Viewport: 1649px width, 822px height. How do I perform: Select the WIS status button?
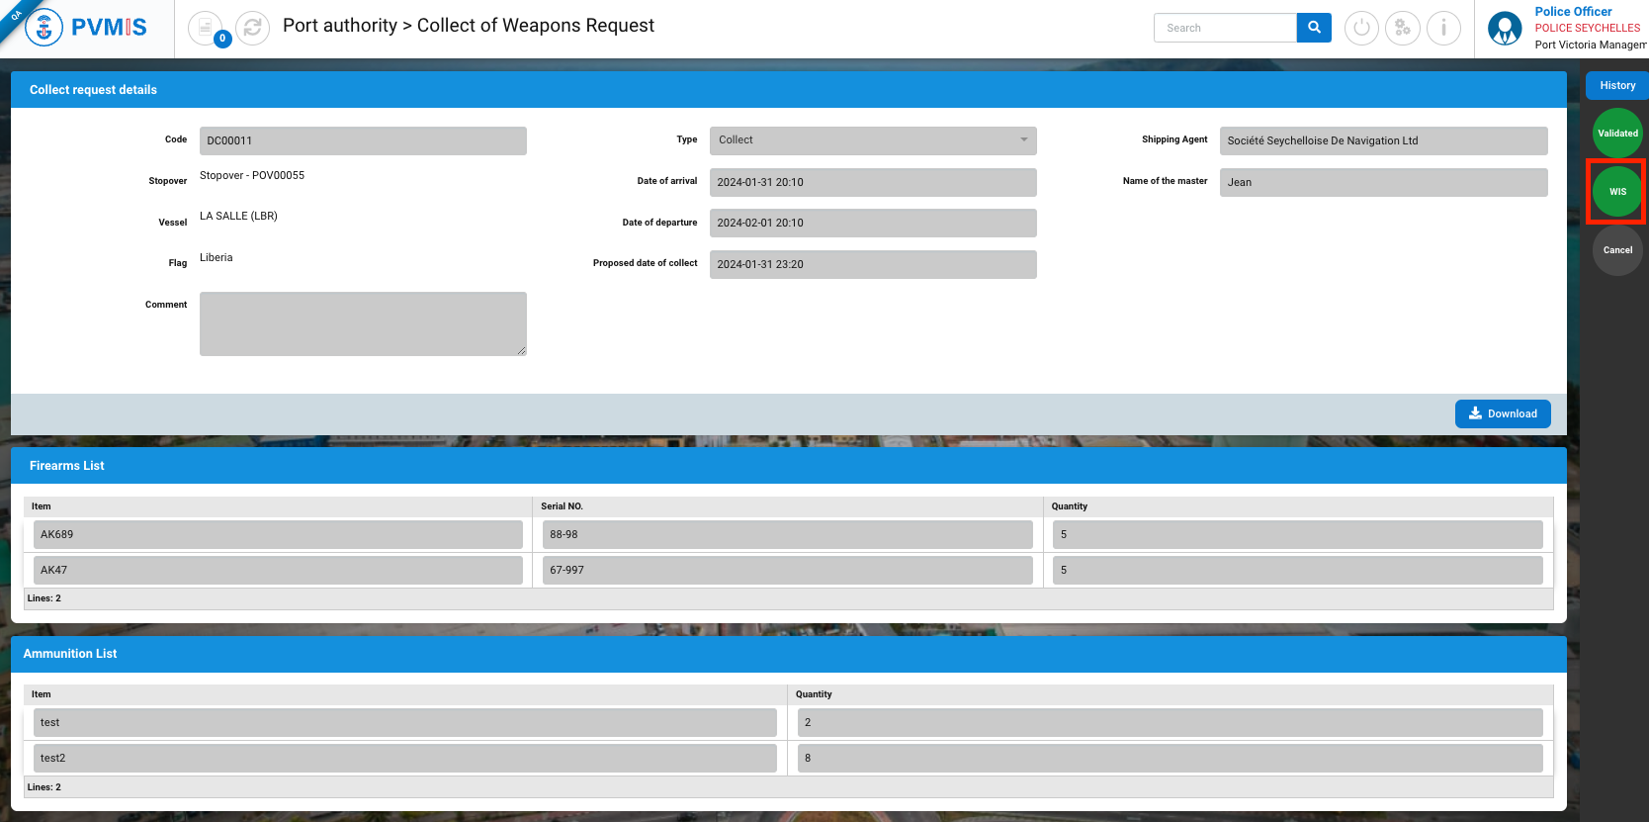pyautogui.click(x=1617, y=192)
